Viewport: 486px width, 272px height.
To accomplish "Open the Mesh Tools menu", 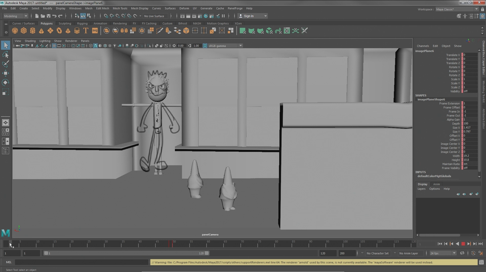I will click(120, 8).
